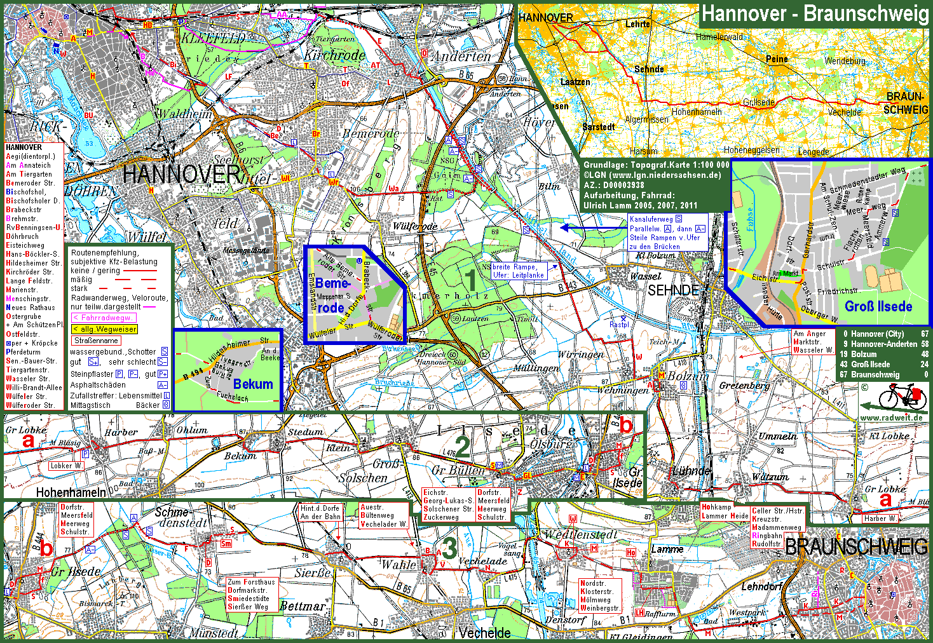Click the bakery symbol beside Bäcker
The height and width of the screenshot is (643, 933).
[x=167, y=405]
